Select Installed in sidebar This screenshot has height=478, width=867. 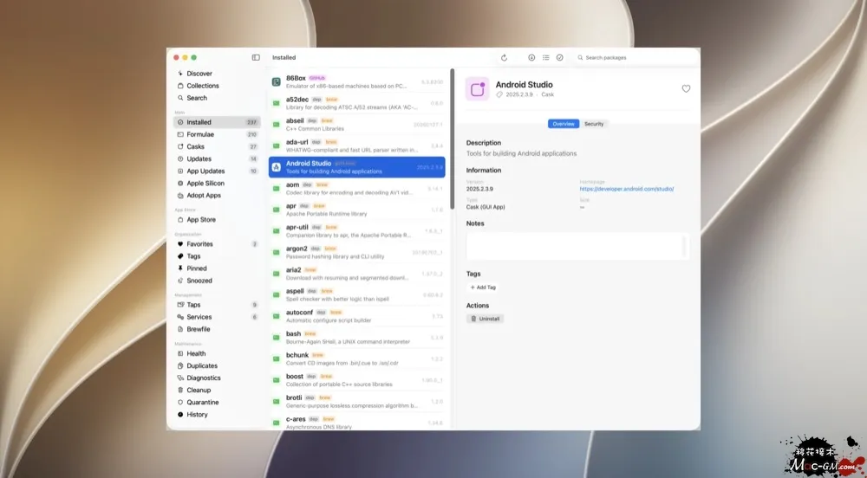pyautogui.click(x=217, y=122)
